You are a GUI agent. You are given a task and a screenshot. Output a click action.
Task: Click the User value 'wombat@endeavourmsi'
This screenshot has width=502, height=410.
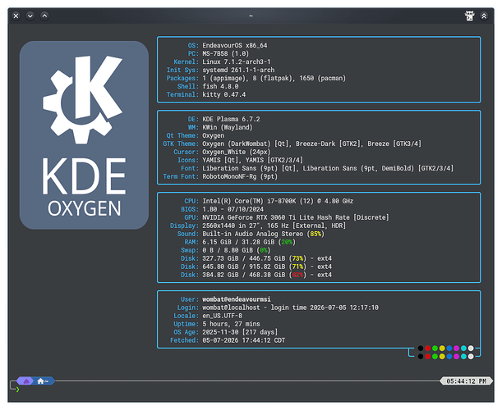point(237,299)
